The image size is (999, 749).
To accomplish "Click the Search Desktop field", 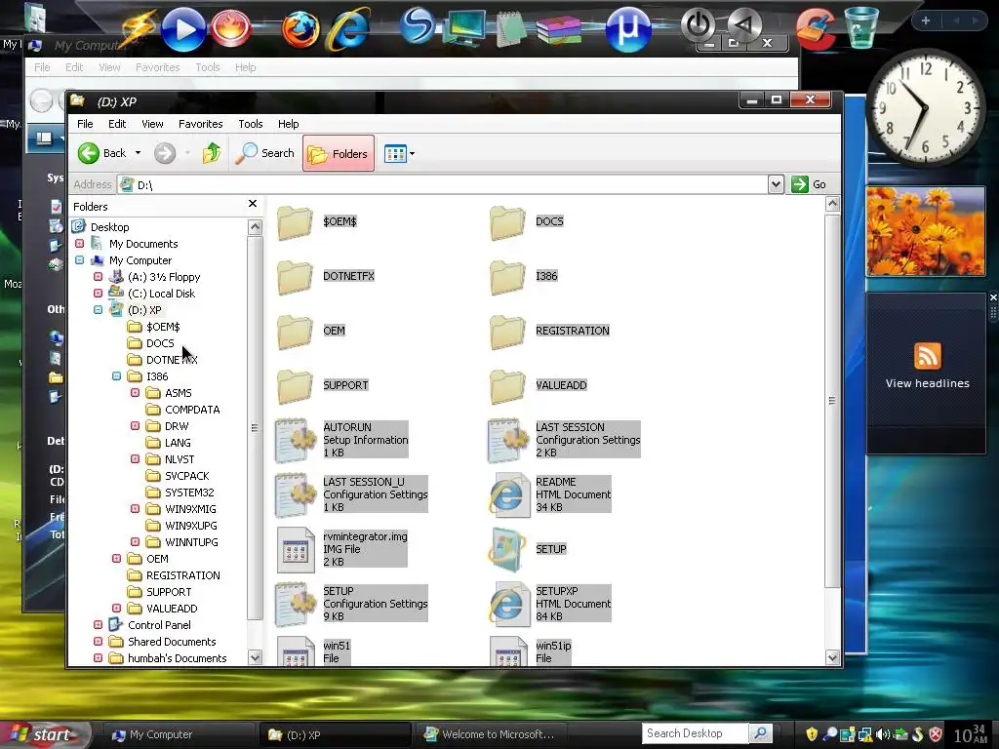I will pos(695,733).
